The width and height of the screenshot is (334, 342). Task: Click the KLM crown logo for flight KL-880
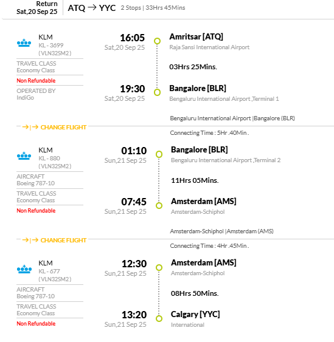[24, 156]
